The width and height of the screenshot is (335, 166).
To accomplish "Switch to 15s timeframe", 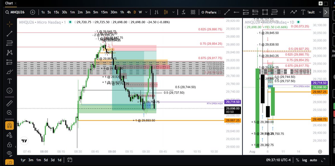I will click(56, 12).
